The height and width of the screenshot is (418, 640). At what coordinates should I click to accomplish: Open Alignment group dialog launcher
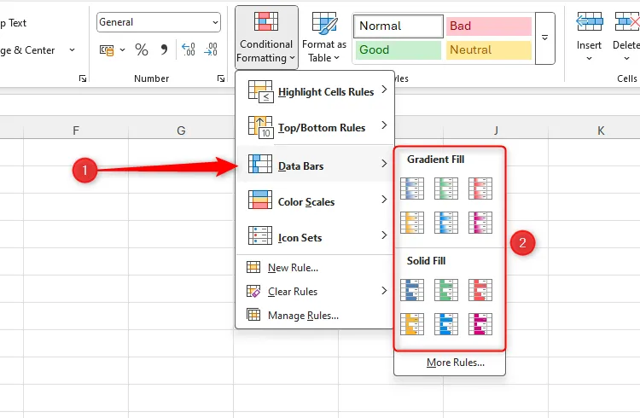point(83,78)
